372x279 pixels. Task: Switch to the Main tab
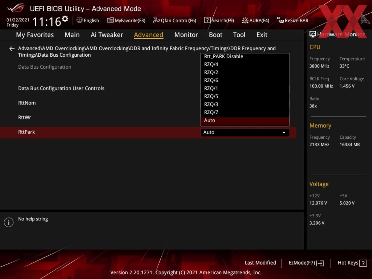(x=72, y=35)
